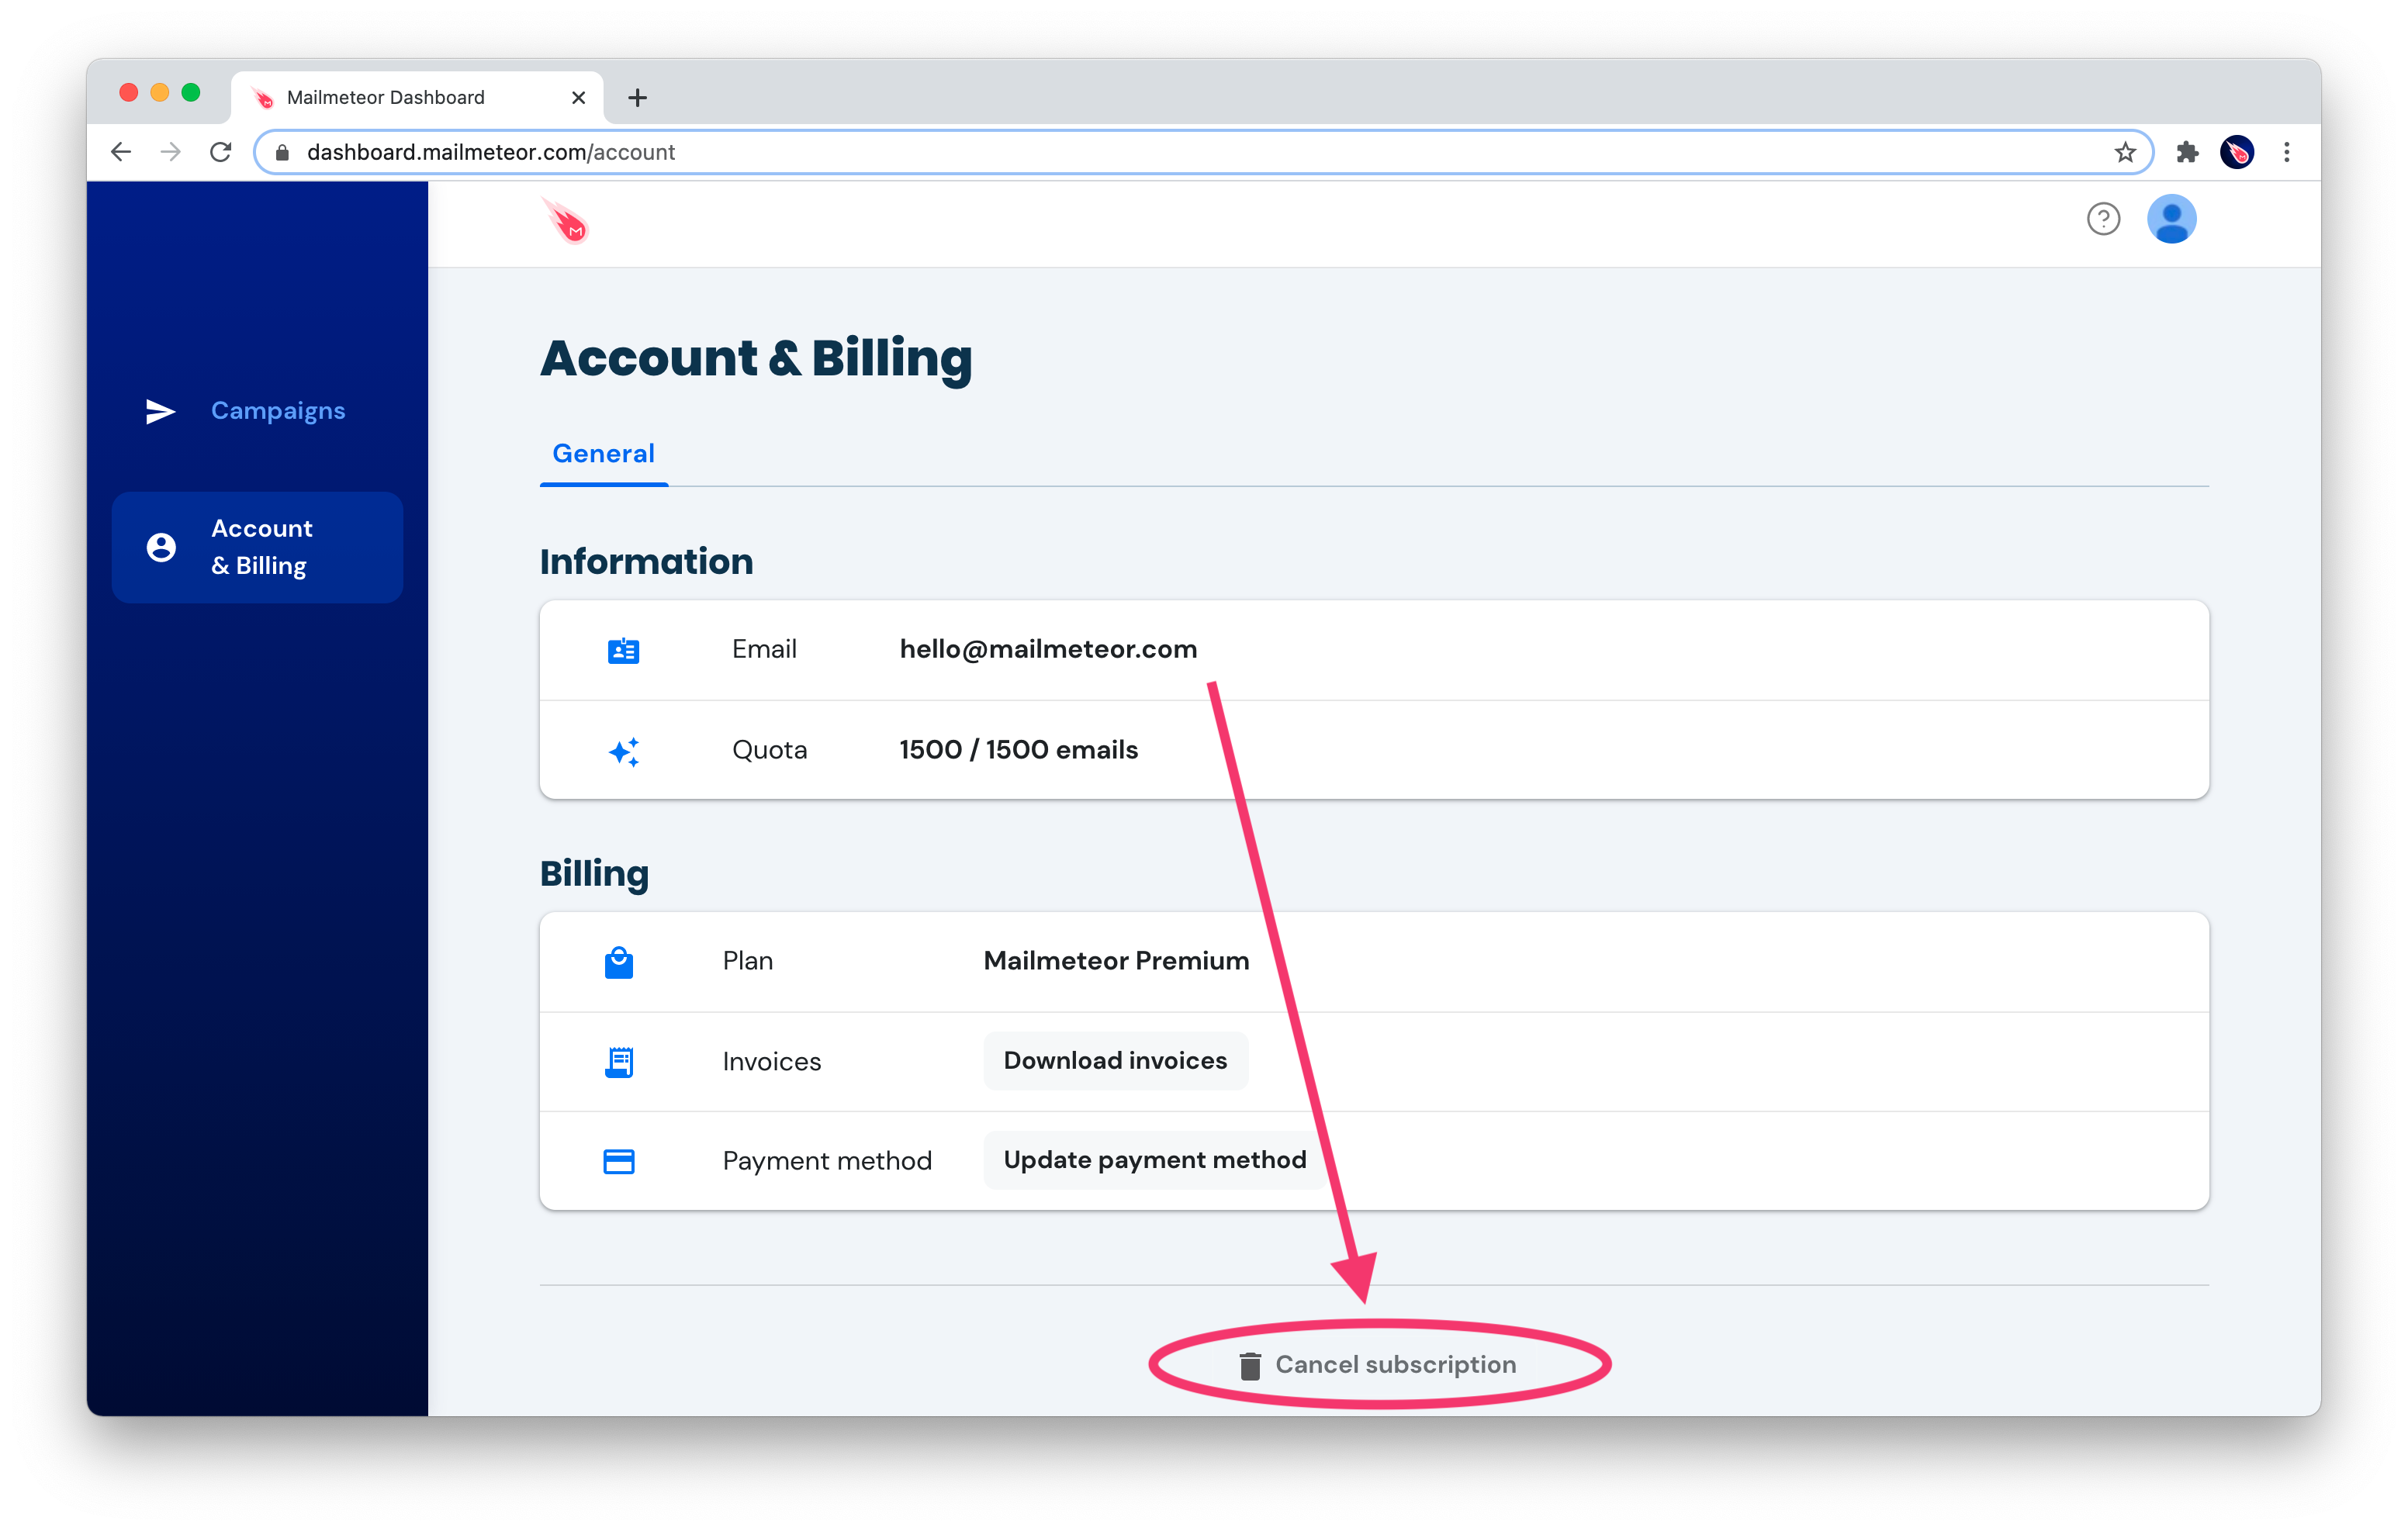This screenshot has width=2408, height=1531.
Task: Open the user profile avatar menu
Action: [x=2171, y=219]
